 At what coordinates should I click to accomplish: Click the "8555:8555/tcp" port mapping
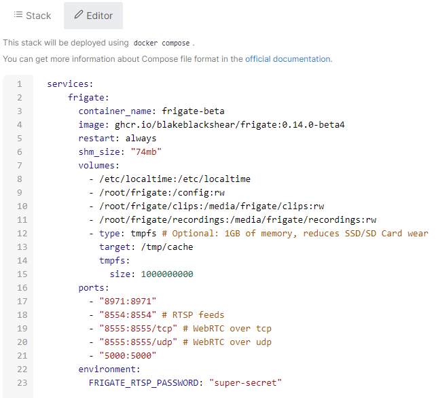point(138,329)
